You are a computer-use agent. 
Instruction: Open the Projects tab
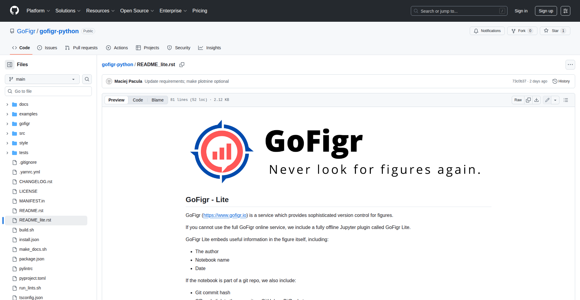coord(147,48)
